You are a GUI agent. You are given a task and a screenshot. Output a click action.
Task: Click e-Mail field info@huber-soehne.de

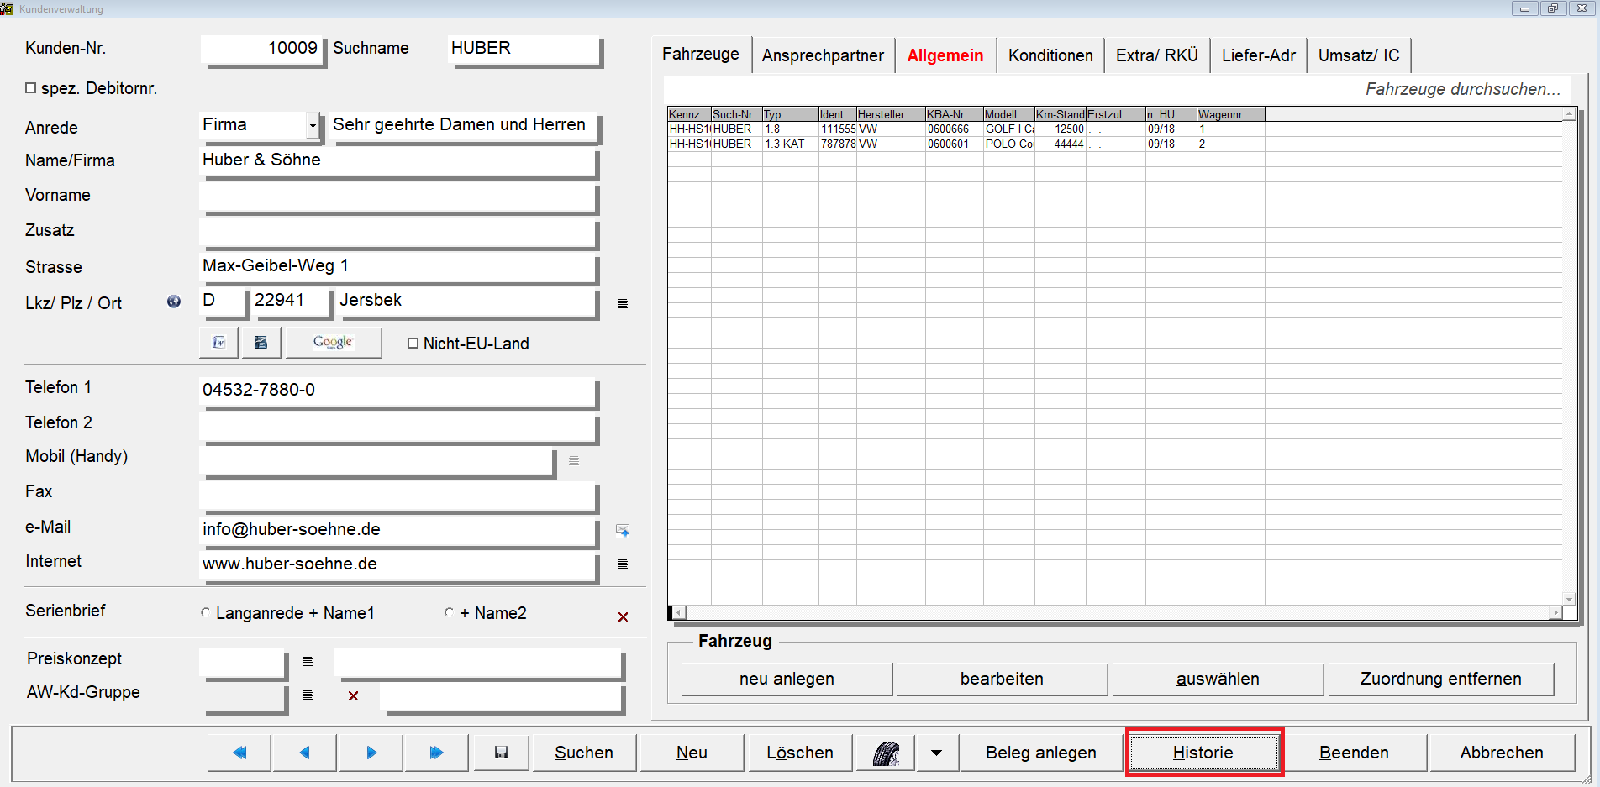398,530
